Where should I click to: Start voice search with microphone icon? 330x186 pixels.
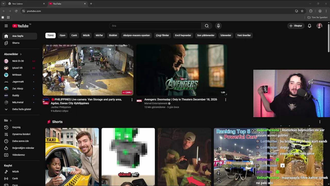click(218, 26)
